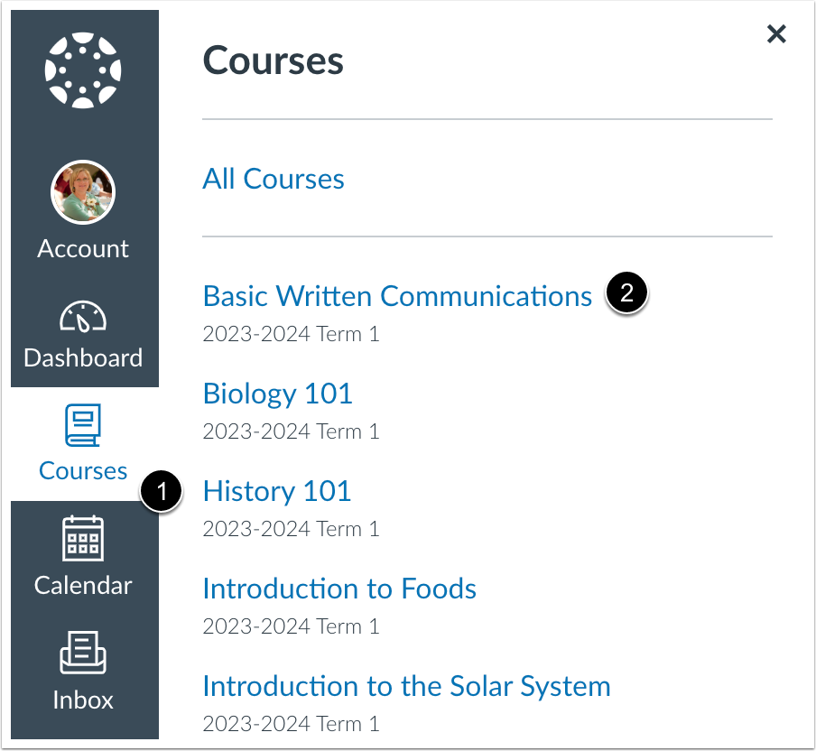Click the term label under Biology 101
This screenshot has width=816, height=751.
(290, 431)
